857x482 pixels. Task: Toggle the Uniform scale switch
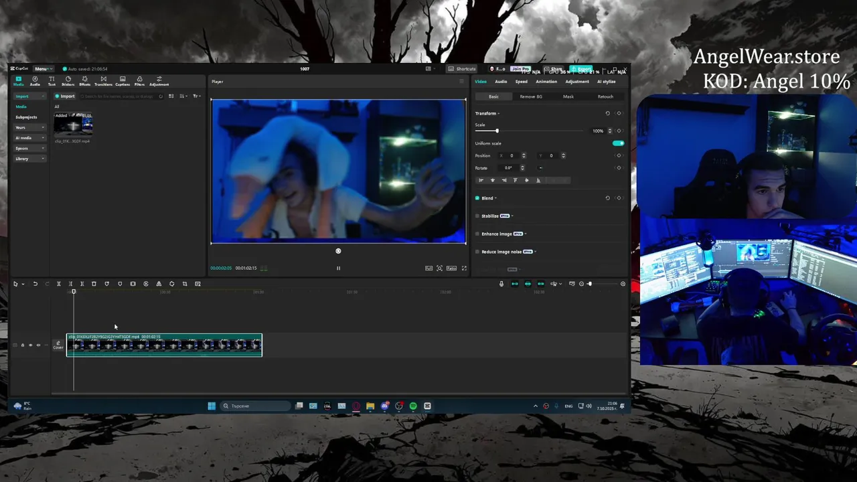[618, 143]
